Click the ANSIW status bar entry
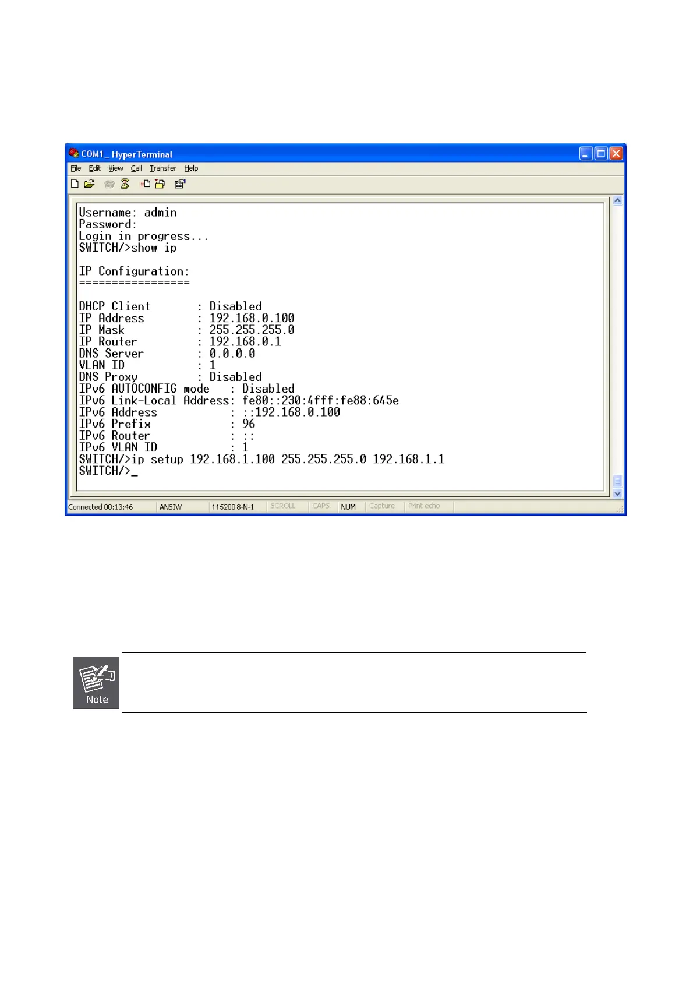693x981 pixels. click(x=171, y=507)
